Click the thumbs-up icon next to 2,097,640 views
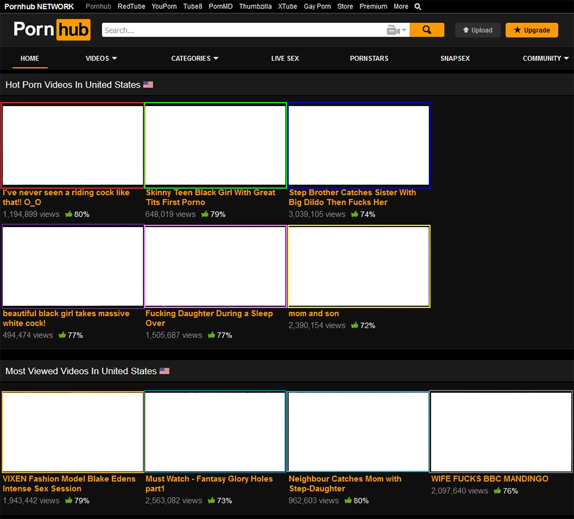Viewport: 574px width, 519px height. [497, 491]
